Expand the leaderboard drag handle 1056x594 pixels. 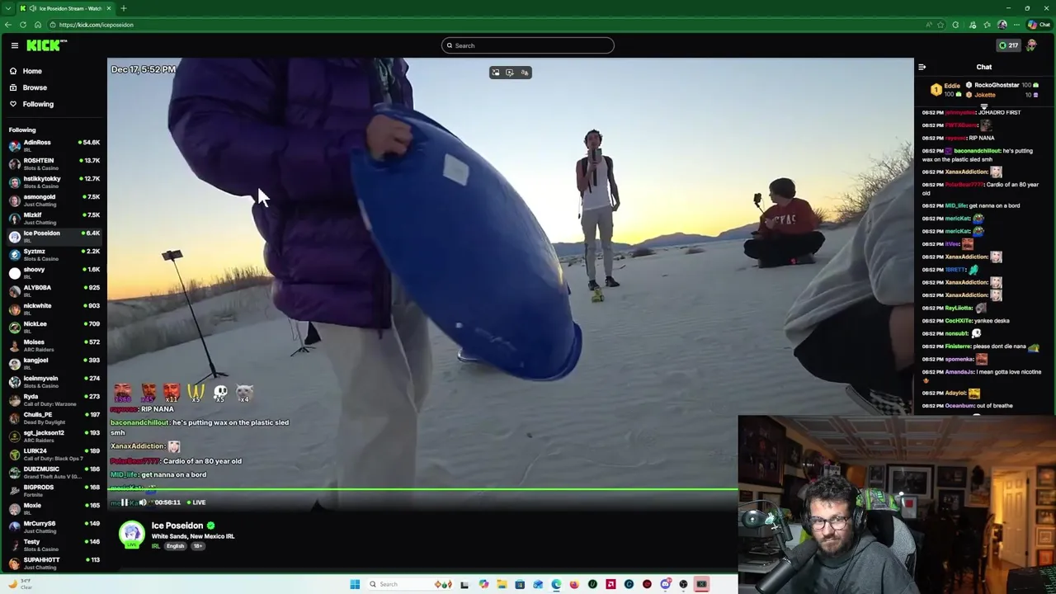click(984, 106)
